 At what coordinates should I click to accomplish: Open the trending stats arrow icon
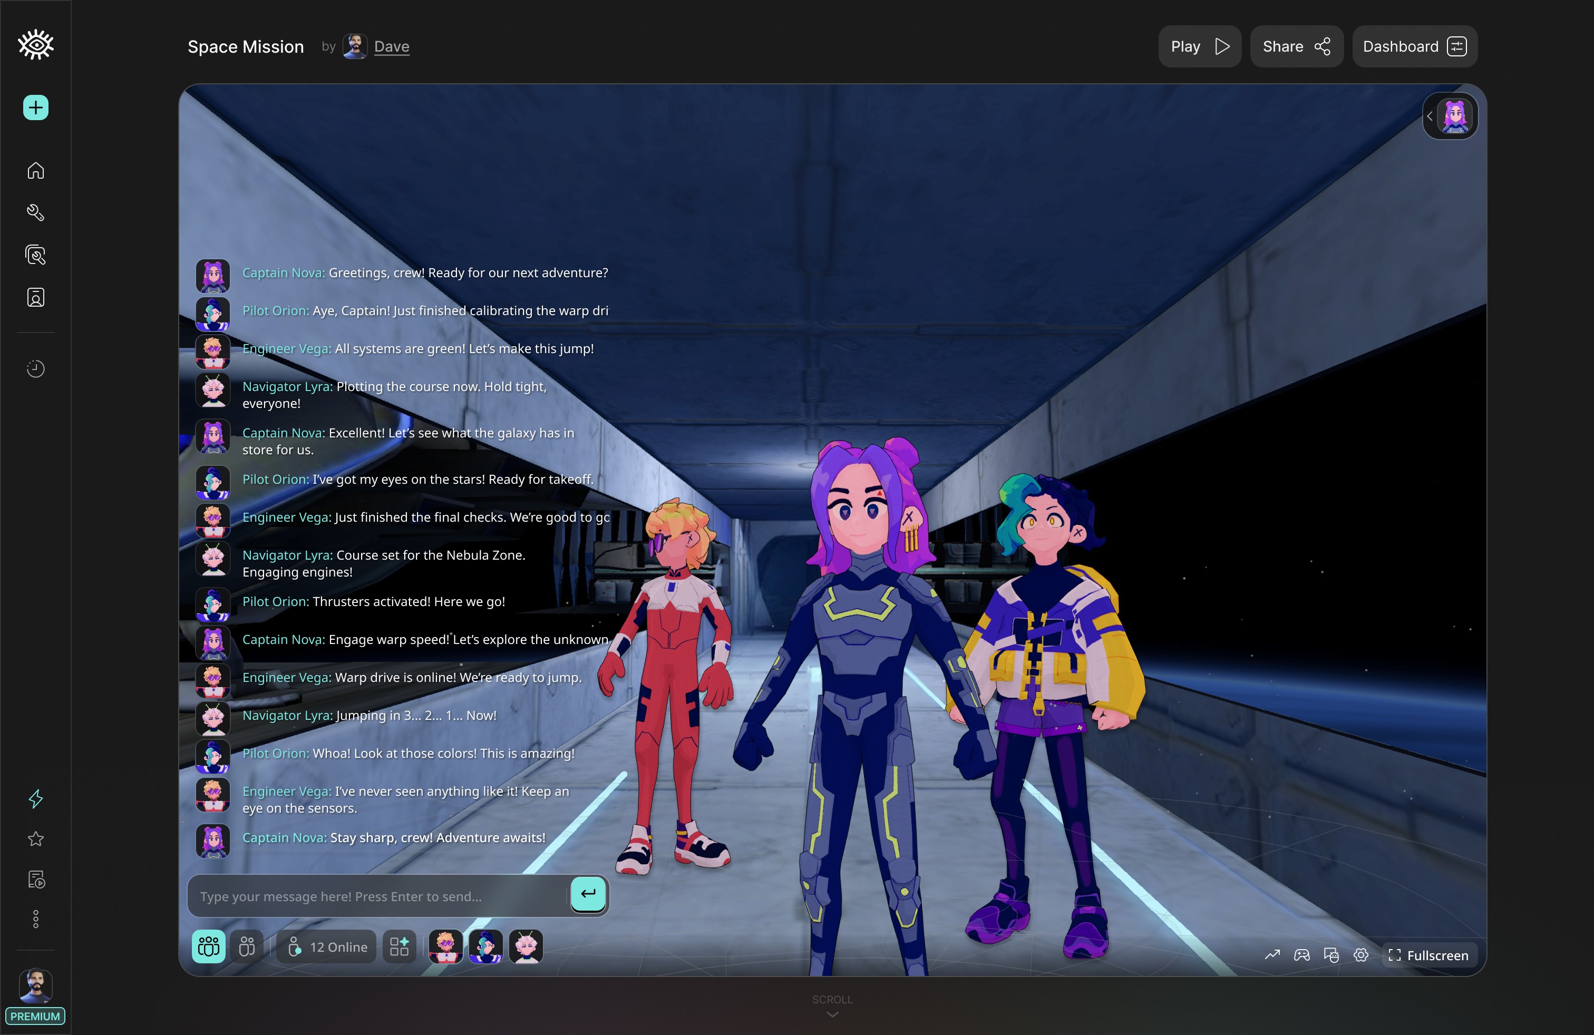(1272, 955)
